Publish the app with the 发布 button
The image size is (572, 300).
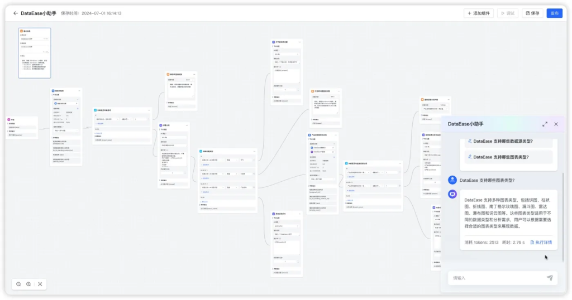click(555, 13)
